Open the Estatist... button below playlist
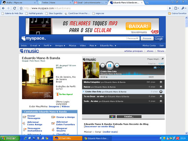Screen dimensions: 188x141 pos(129,117)
